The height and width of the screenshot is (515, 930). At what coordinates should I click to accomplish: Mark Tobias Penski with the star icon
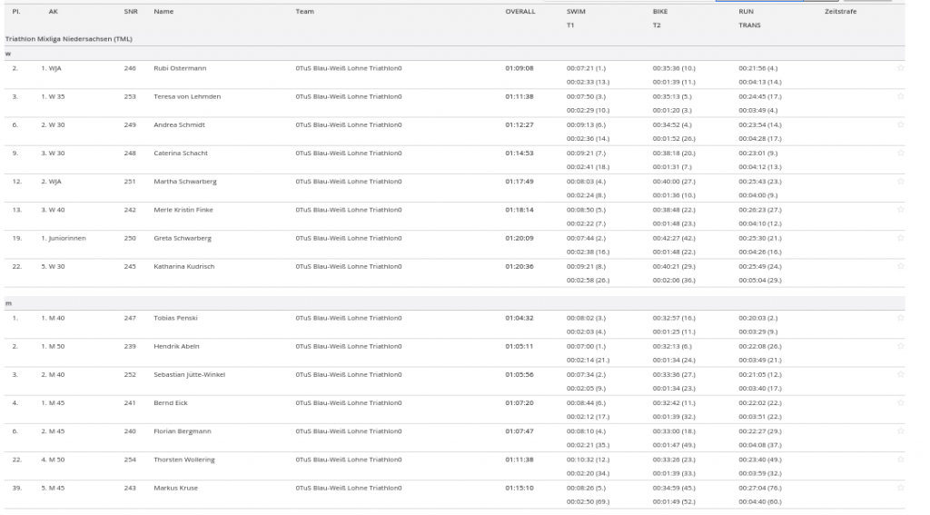[x=900, y=318]
